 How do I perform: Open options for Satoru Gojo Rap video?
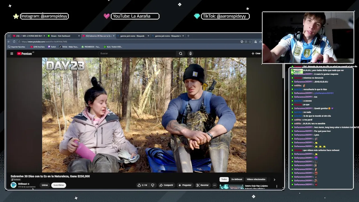pyautogui.click(x=277, y=186)
